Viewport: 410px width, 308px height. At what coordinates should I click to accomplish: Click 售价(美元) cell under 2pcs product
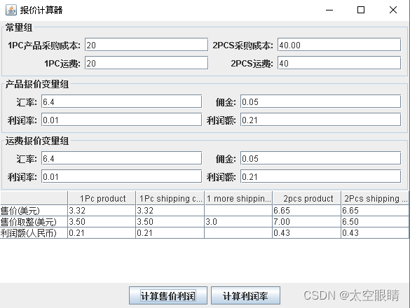point(307,210)
